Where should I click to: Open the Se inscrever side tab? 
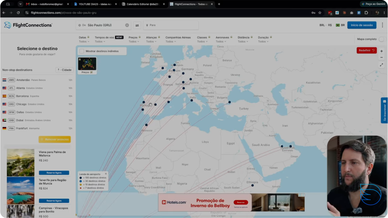coord(385,110)
